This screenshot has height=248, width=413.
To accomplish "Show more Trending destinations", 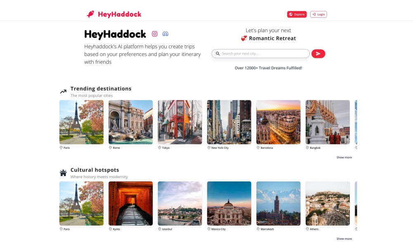I will [x=344, y=157].
